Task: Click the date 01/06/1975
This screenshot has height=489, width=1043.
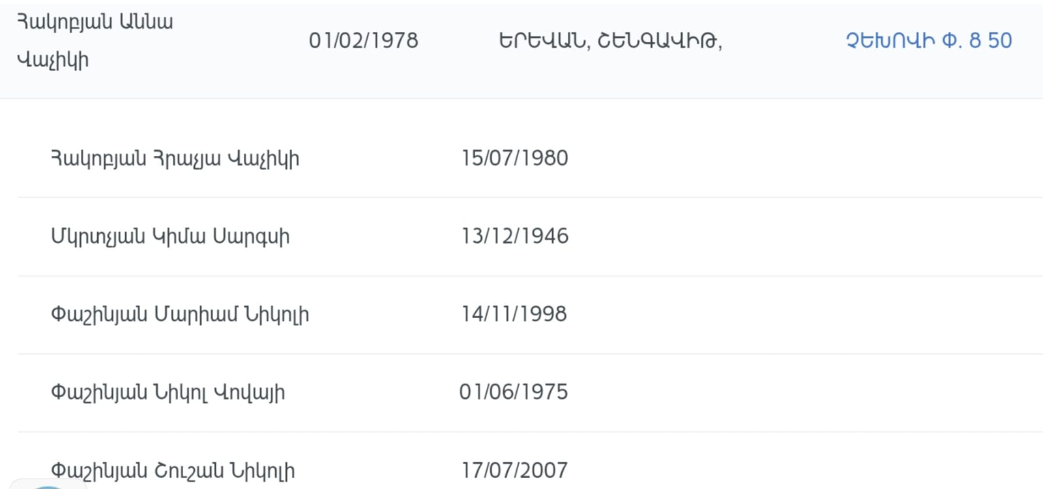Action: pyautogui.click(x=513, y=393)
